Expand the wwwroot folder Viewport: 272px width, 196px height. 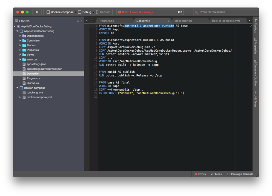pos(20,59)
